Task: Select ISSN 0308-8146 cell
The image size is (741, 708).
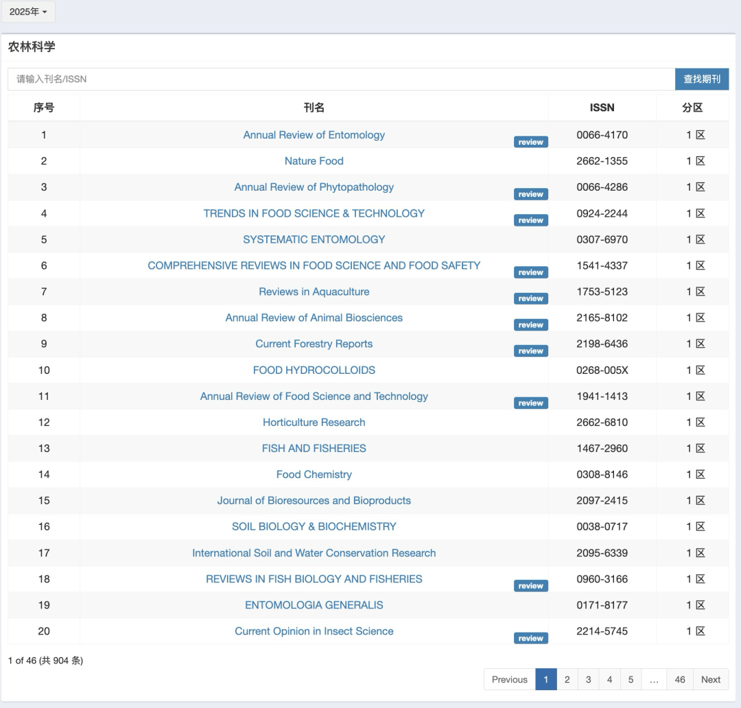Action: pyautogui.click(x=602, y=475)
